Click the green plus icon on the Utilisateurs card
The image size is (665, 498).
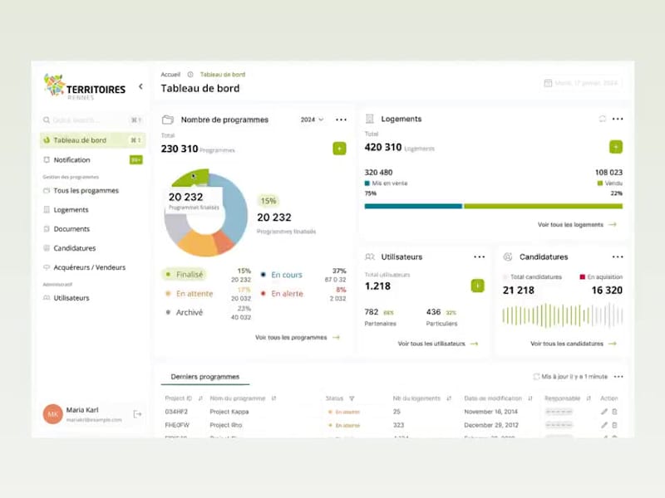pyautogui.click(x=479, y=285)
